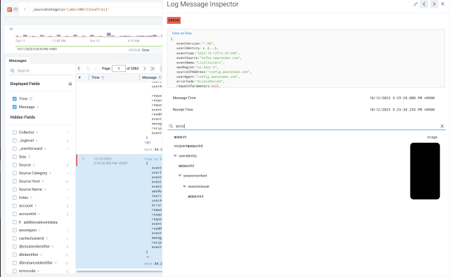Focus the fields Search box
The height and width of the screenshot is (277, 450).
tap(41, 70)
